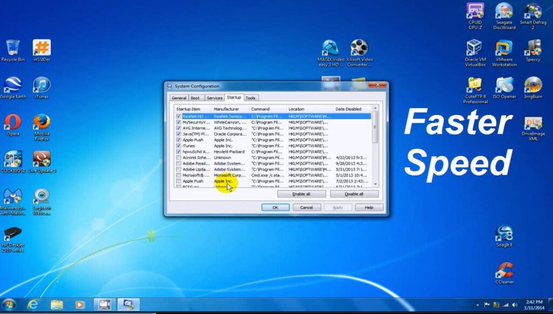
Task: Open HP Deskjet 2510 series icon
Action: coord(13,240)
